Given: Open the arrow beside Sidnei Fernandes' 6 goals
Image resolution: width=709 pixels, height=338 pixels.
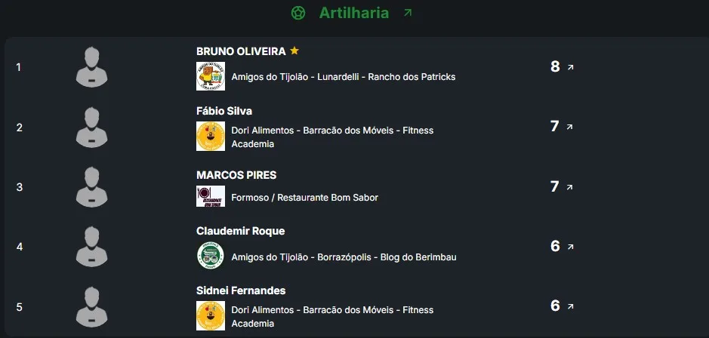Looking at the screenshot, I should (x=570, y=306).
